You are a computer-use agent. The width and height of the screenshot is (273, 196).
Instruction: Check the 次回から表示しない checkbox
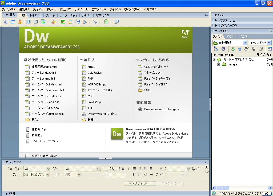click(27, 156)
